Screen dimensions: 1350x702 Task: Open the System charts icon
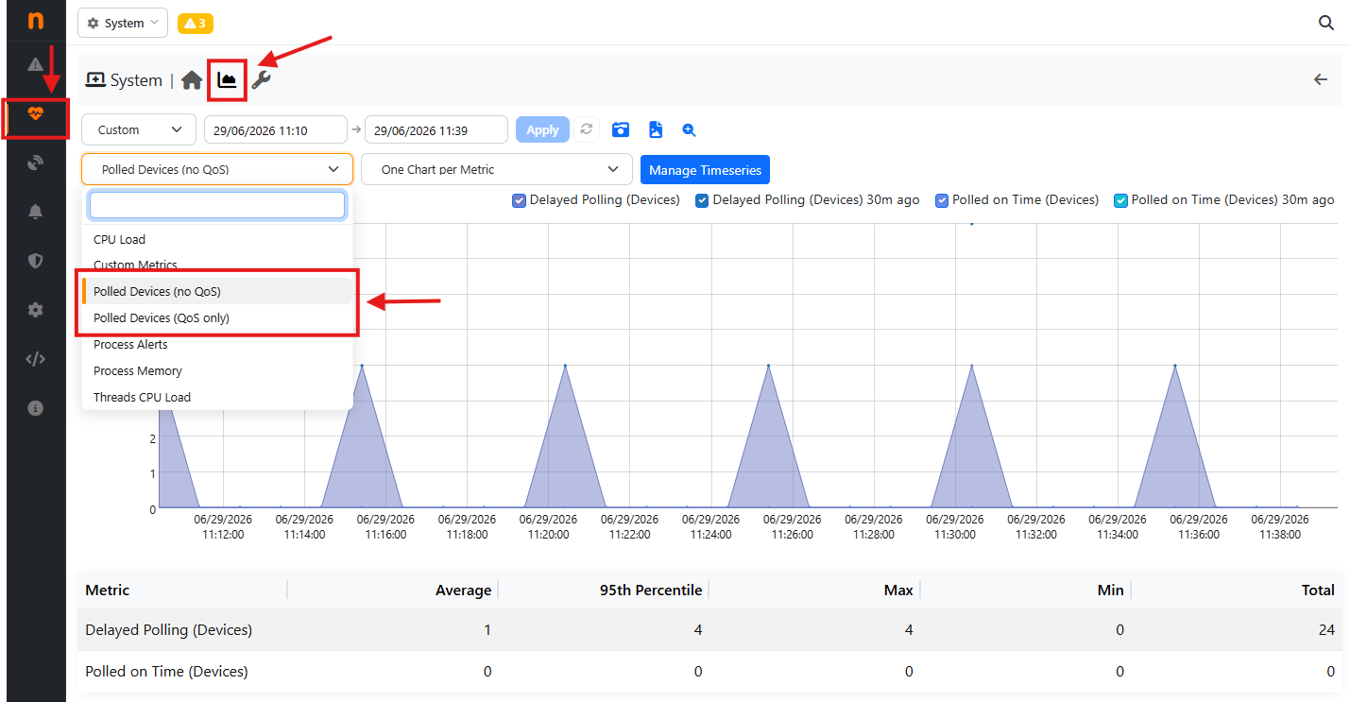[227, 79]
